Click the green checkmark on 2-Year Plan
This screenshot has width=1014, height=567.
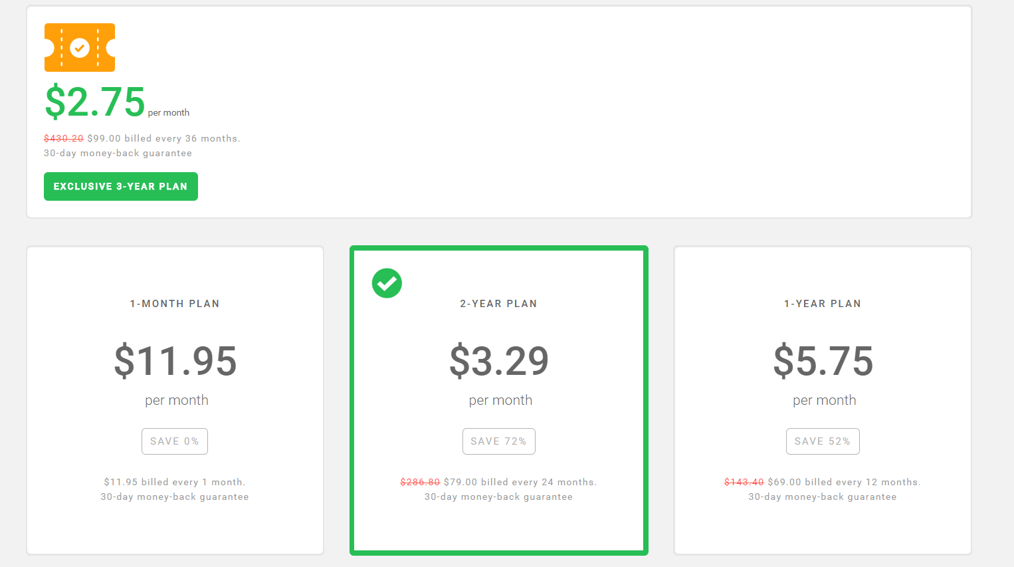point(387,283)
